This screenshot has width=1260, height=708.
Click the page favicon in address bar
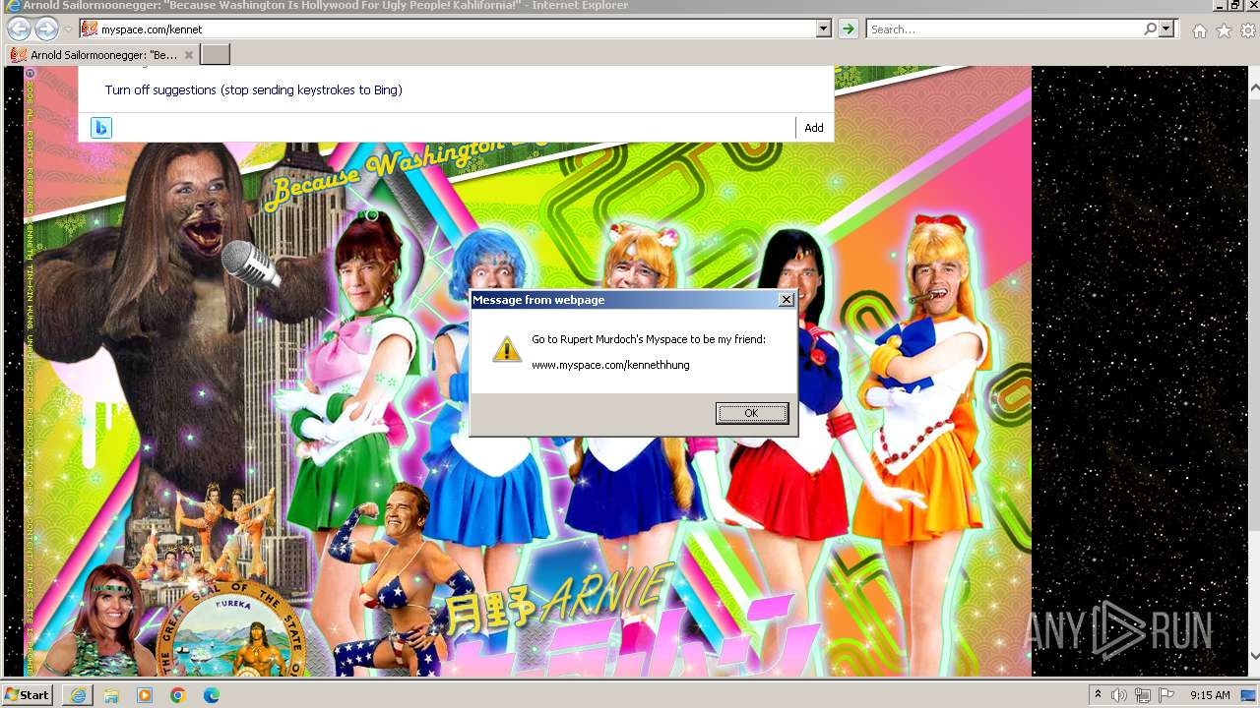click(x=89, y=29)
